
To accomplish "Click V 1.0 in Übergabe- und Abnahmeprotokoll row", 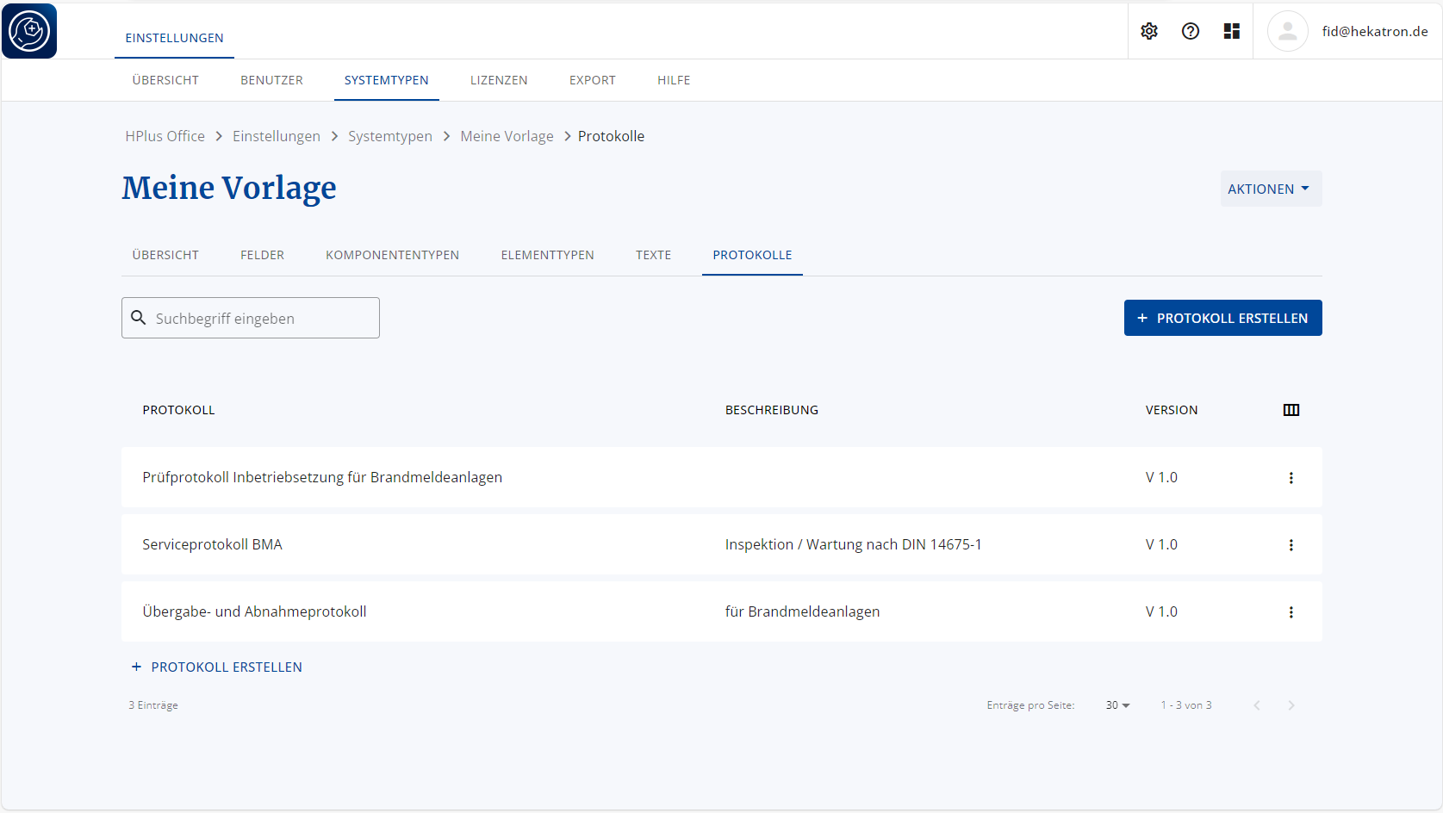I will (1161, 611).
